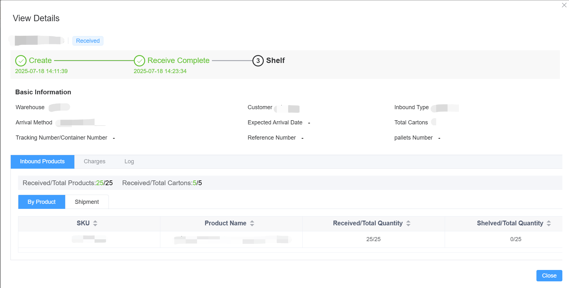This screenshot has width=569, height=288.
Task: Switch to the Shipment view
Action: pos(87,202)
